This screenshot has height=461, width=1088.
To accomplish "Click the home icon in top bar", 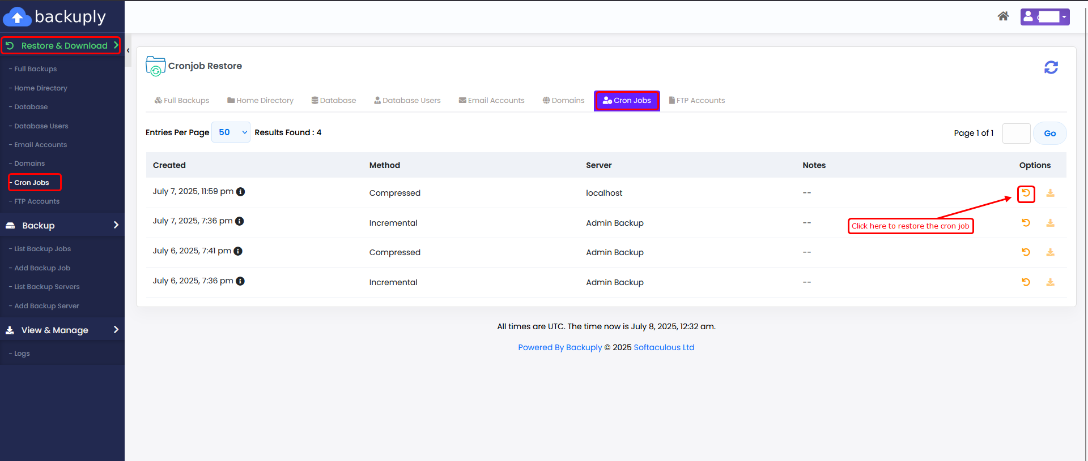I will tap(1003, 16).
